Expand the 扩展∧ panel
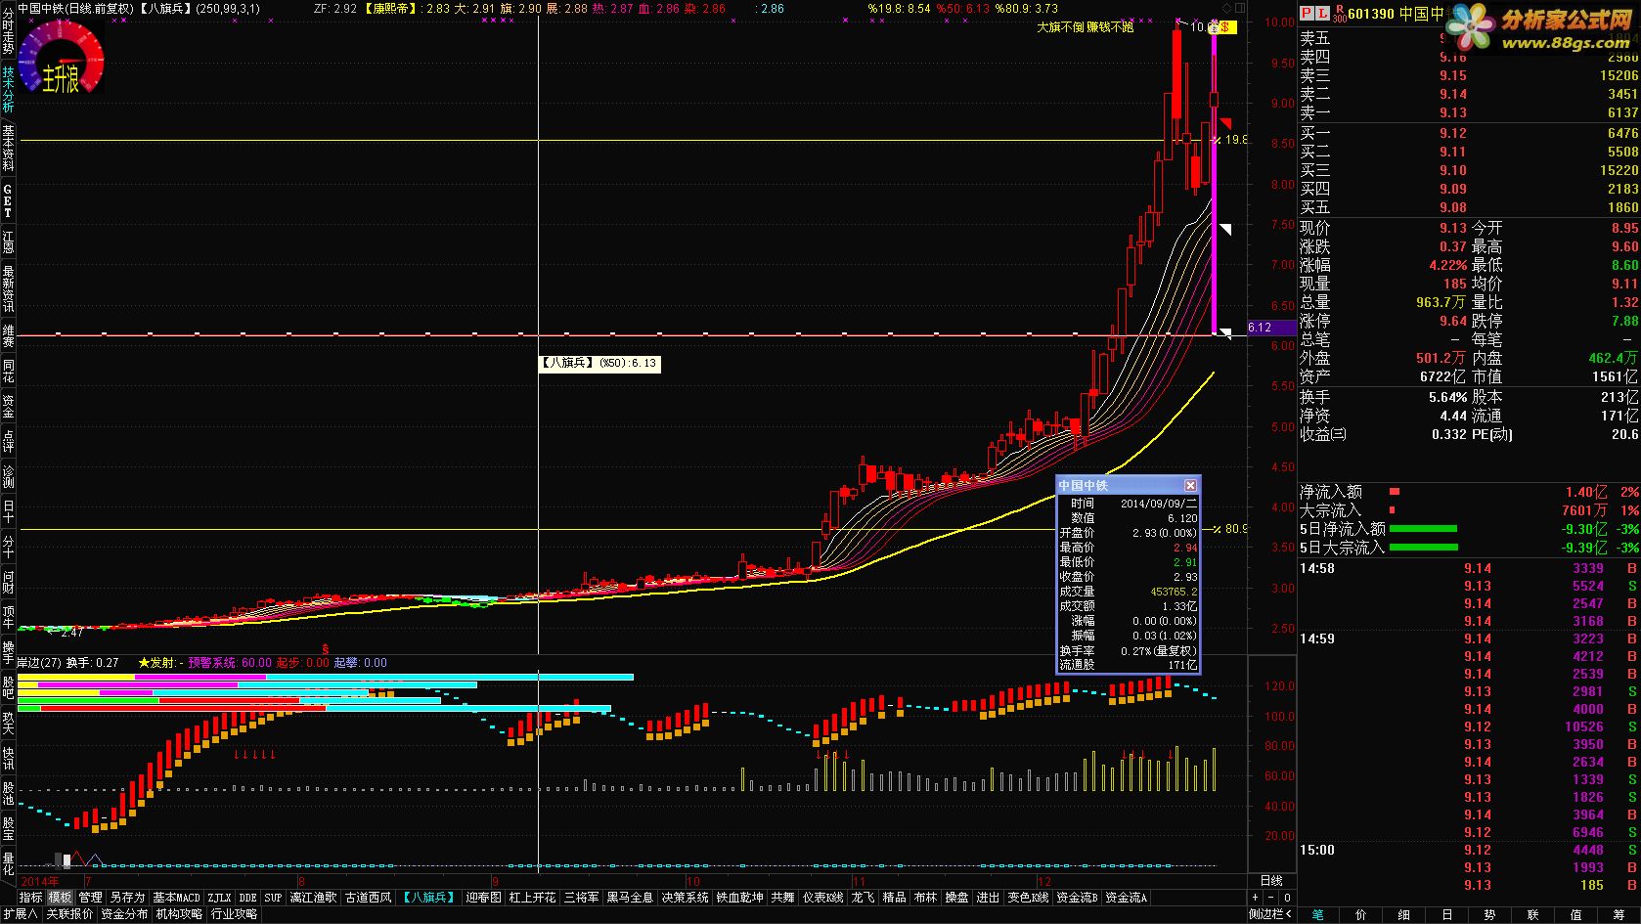 (x=20, y=914)
